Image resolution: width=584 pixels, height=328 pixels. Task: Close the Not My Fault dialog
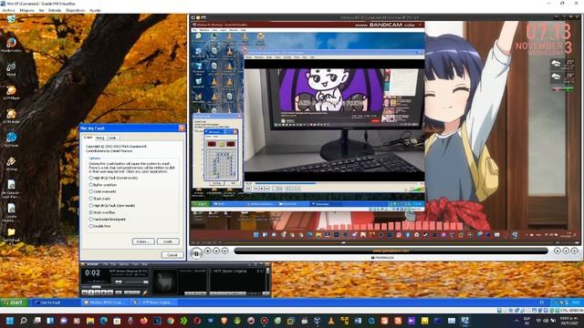[x=182, y=128]
